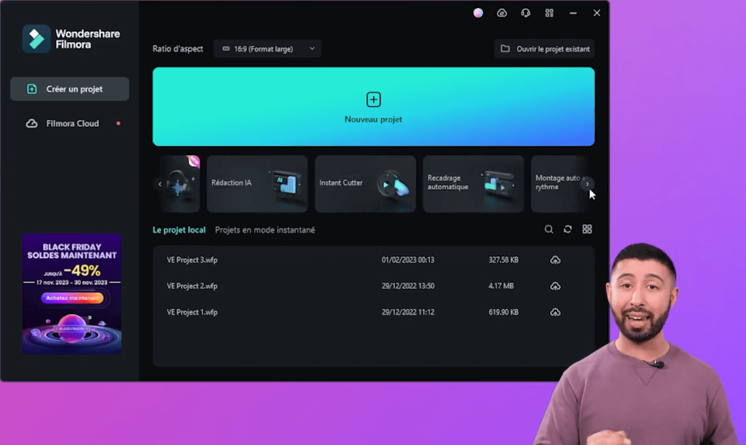Screen dimensions: 746x445
Task: Refresh the local project list
Action: (x=568, y=229)
